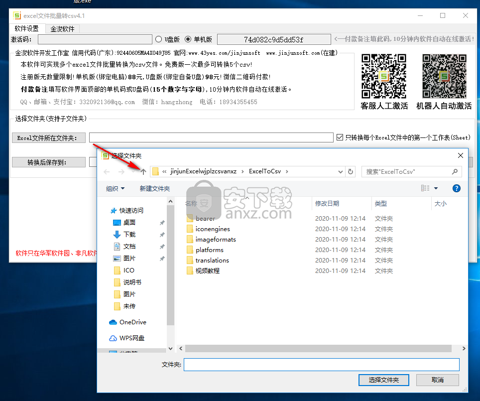This screenshot has width=480, height=401.
Task: Click navigation pane scroll down arrow
Action: coord(170,348)
